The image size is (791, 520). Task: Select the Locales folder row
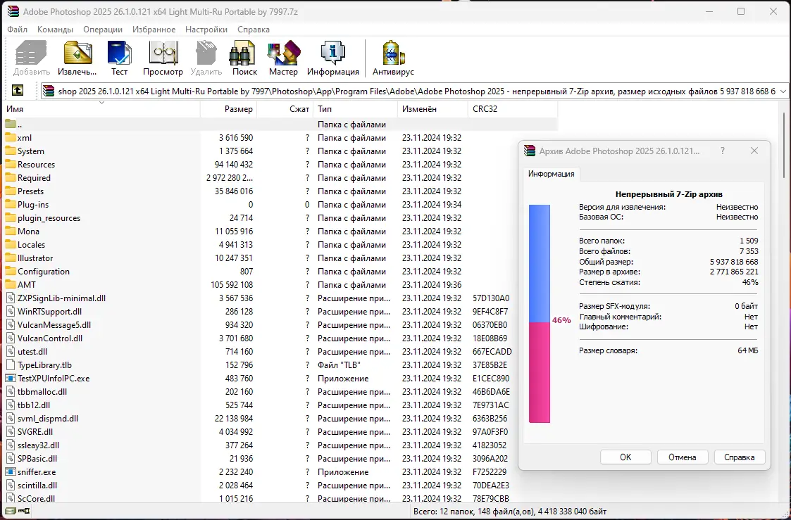point(280,244)
